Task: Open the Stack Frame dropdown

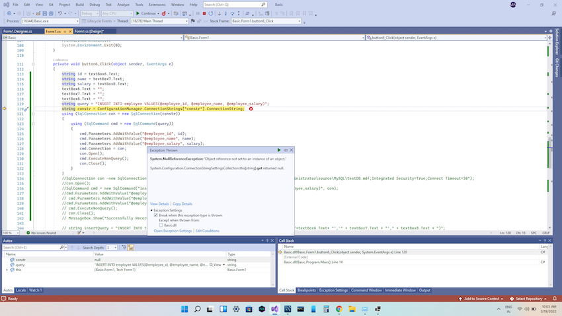Action: (266, 20)
